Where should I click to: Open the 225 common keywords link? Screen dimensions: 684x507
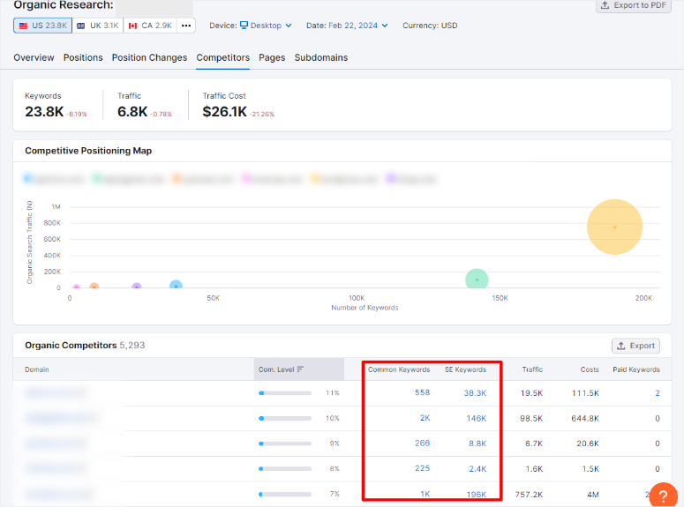point(422,468)
